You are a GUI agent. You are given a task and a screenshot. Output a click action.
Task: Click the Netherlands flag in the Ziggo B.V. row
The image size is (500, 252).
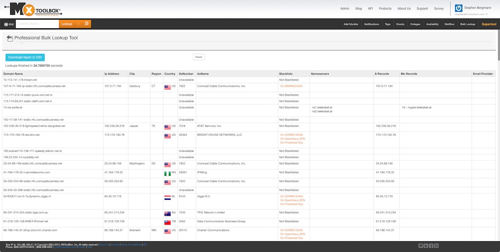167,198
